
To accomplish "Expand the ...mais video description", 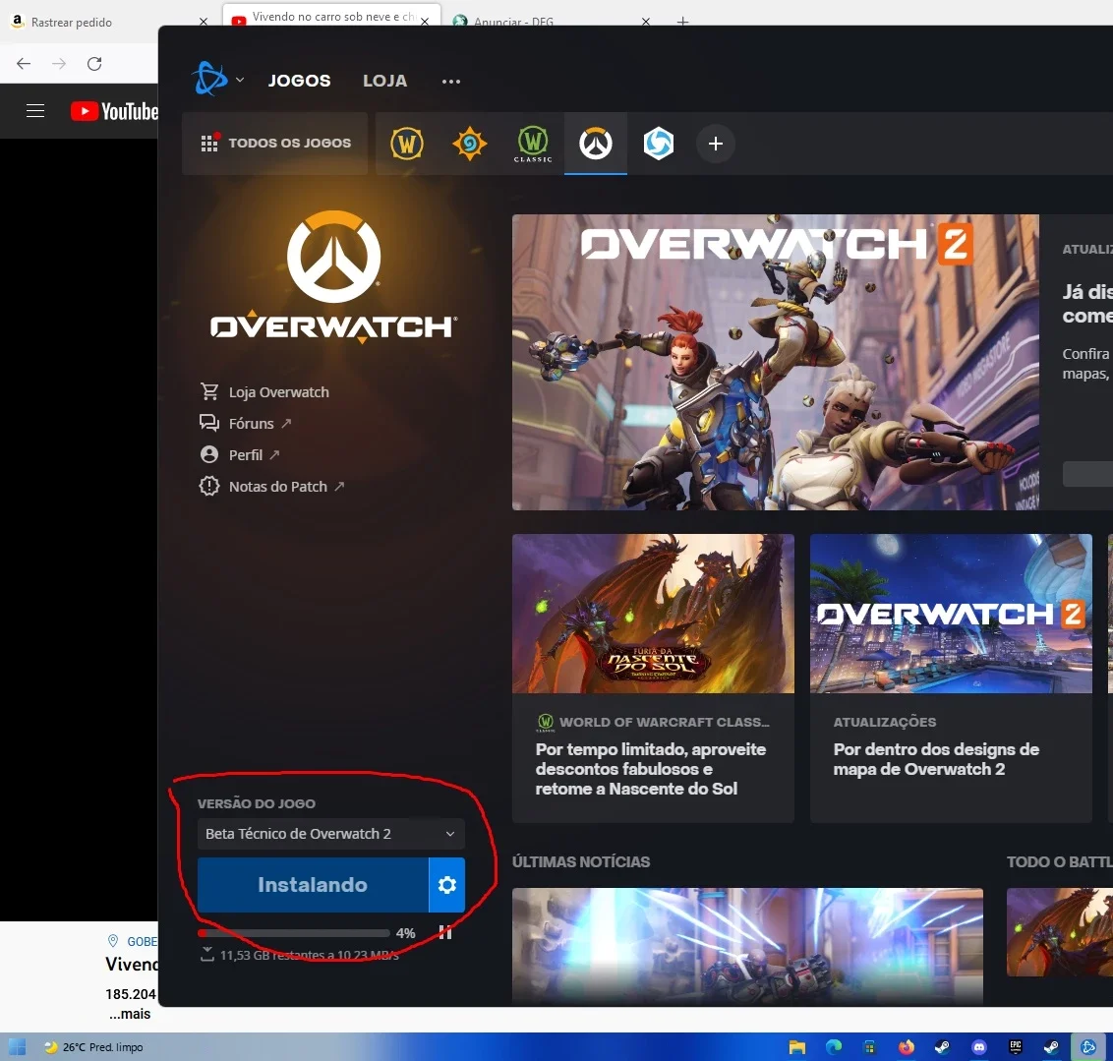I will [130, 1014].
